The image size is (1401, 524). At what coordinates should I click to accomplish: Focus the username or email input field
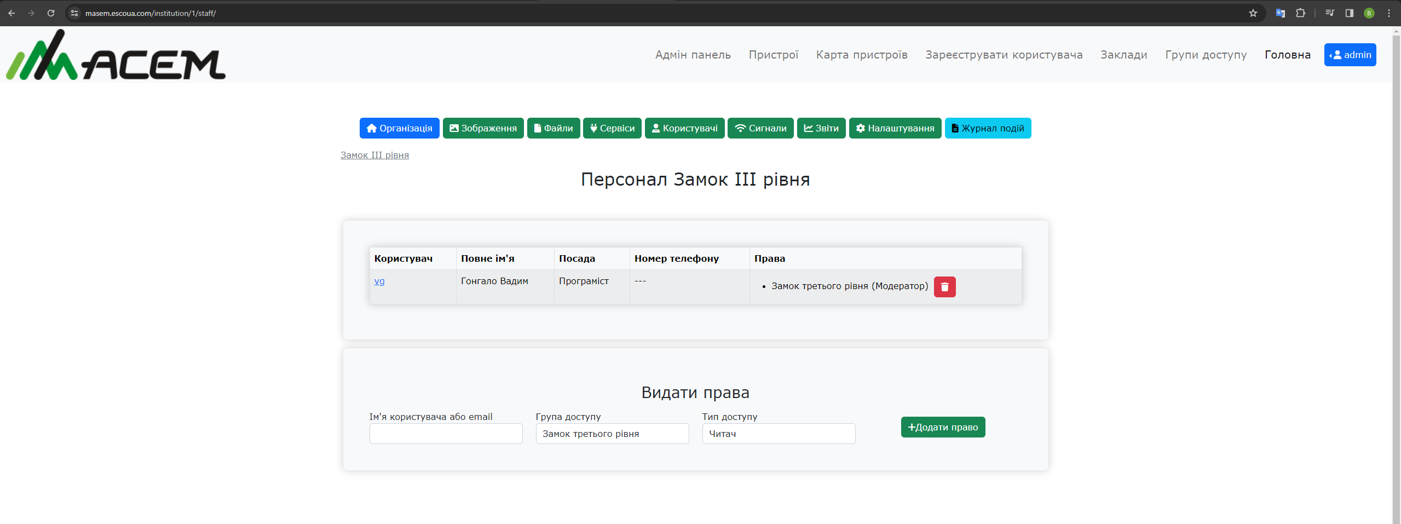click(446, 434)
